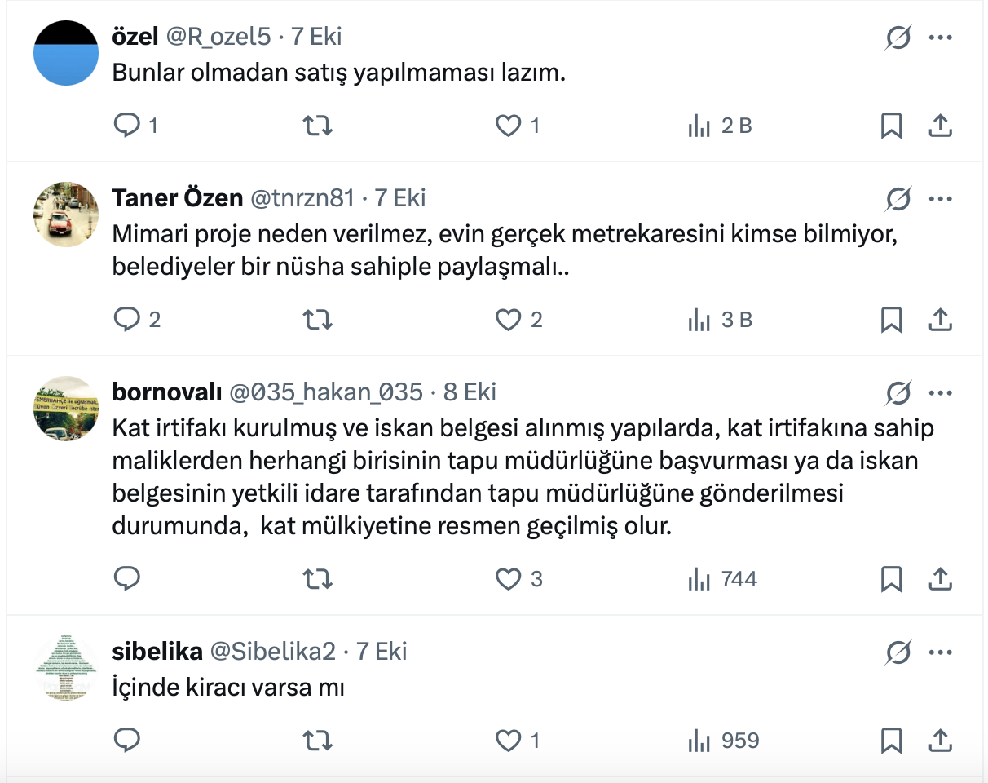988x783 pixels.
Task: Open sibelika's profile avatar
Action: 66,666
